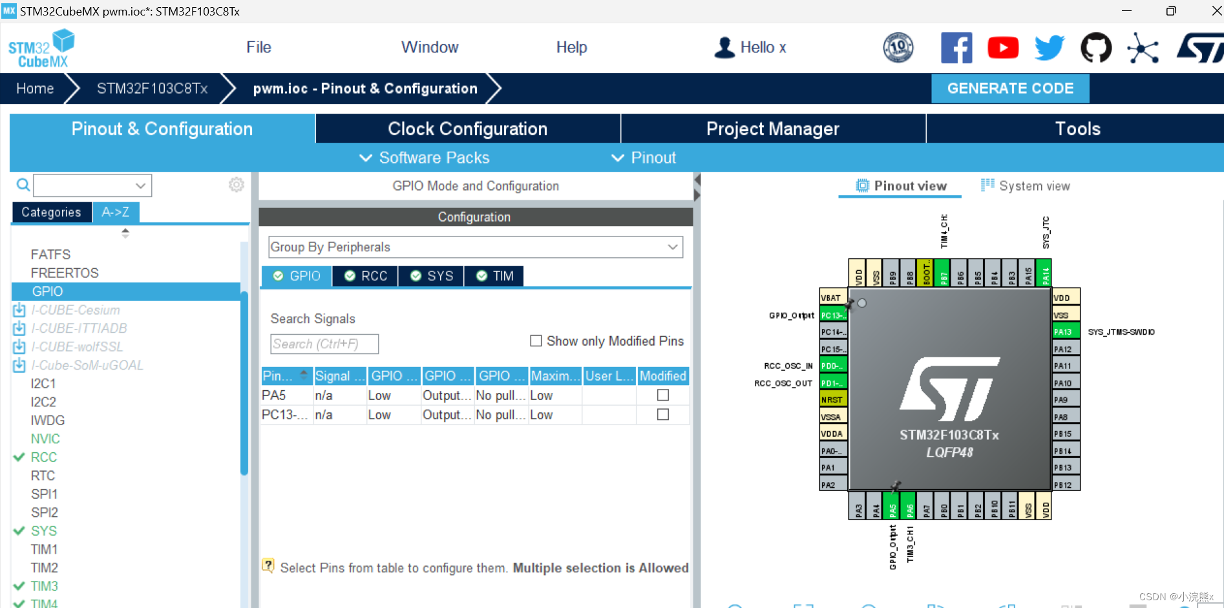
Task: Click the I-CUBE-Cesium download icon
Action: coord(19,310)
